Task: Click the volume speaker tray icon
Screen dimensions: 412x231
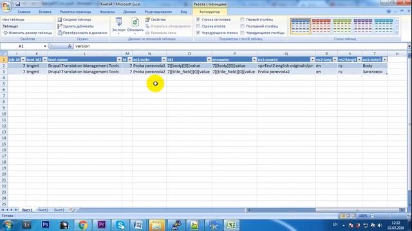Action: pos(380,225)
